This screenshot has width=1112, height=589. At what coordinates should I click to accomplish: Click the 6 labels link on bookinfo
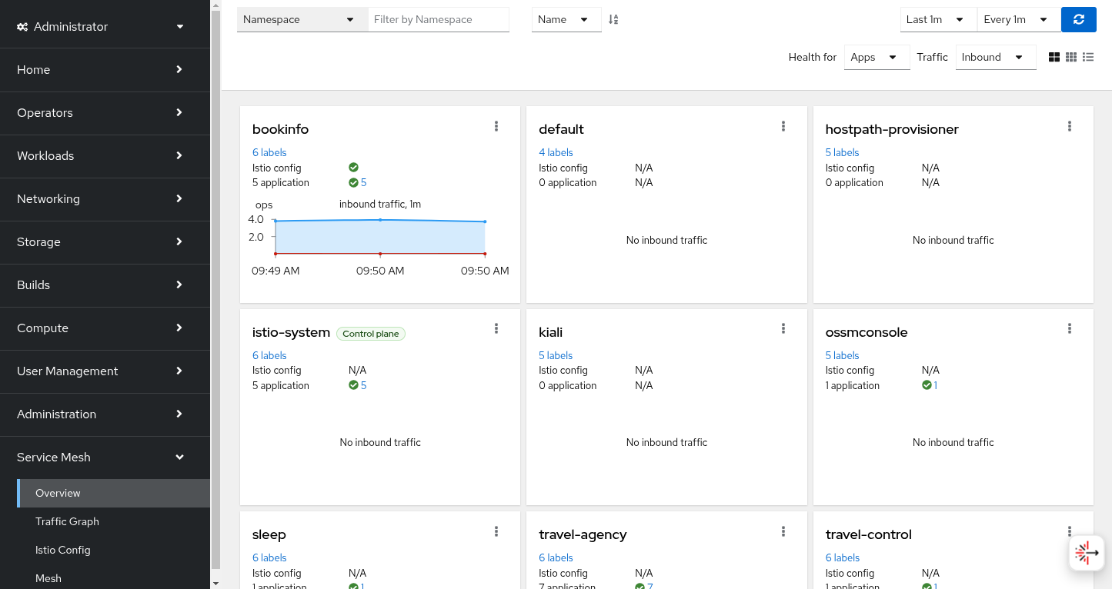click(x=269, y=152)
